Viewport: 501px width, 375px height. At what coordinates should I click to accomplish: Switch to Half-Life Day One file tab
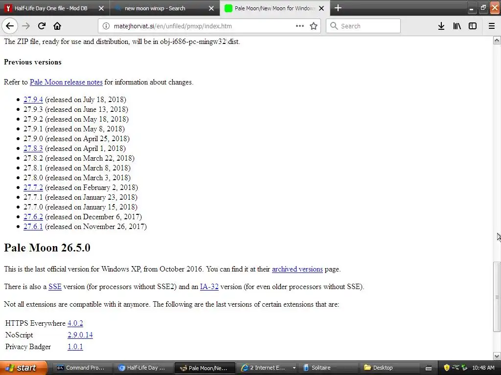[51, 8]
